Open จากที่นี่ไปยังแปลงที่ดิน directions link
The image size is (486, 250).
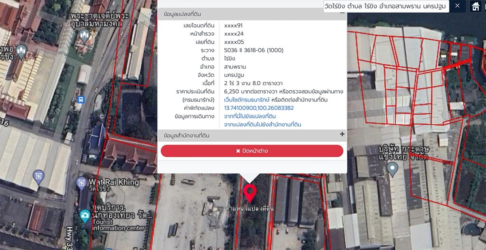tap(250, 116)
